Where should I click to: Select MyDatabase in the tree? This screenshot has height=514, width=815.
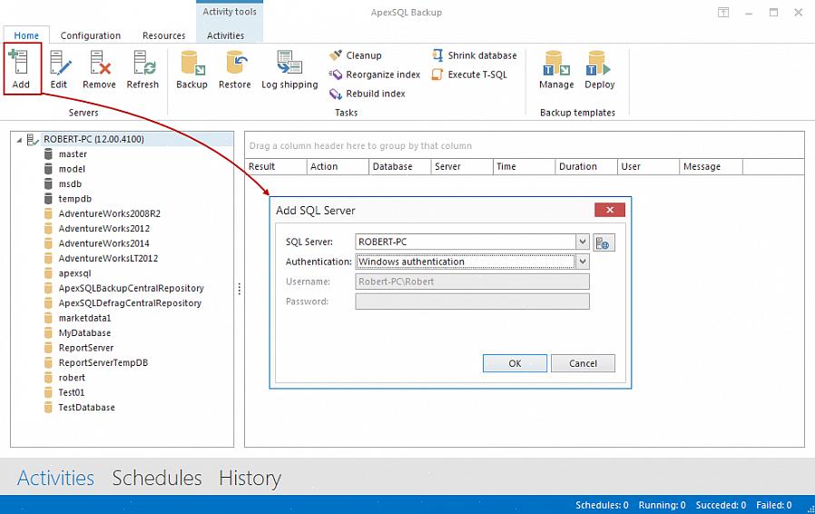click(x=84, y=333)
